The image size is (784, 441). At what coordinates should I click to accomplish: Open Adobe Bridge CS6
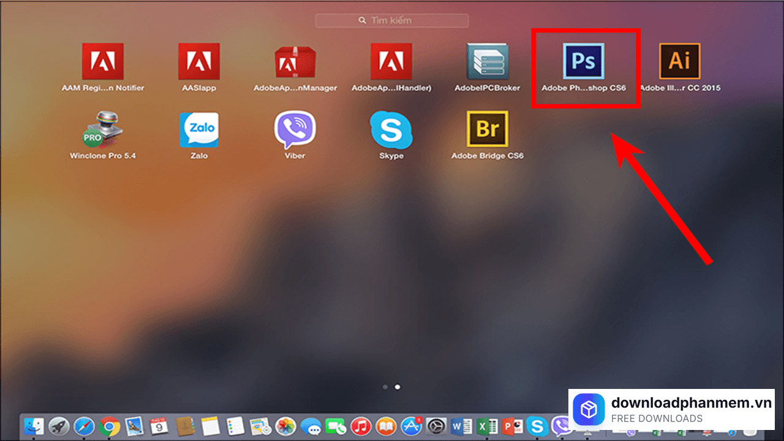487,129
